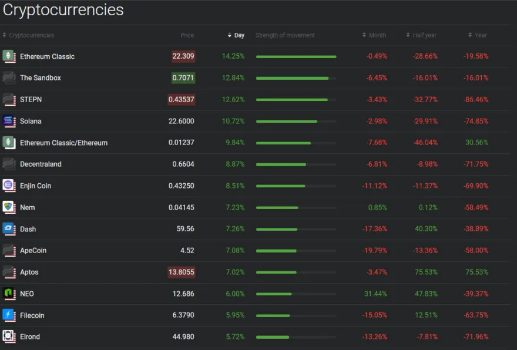Click the 59.56 Dash price

(x=185, y=228)
